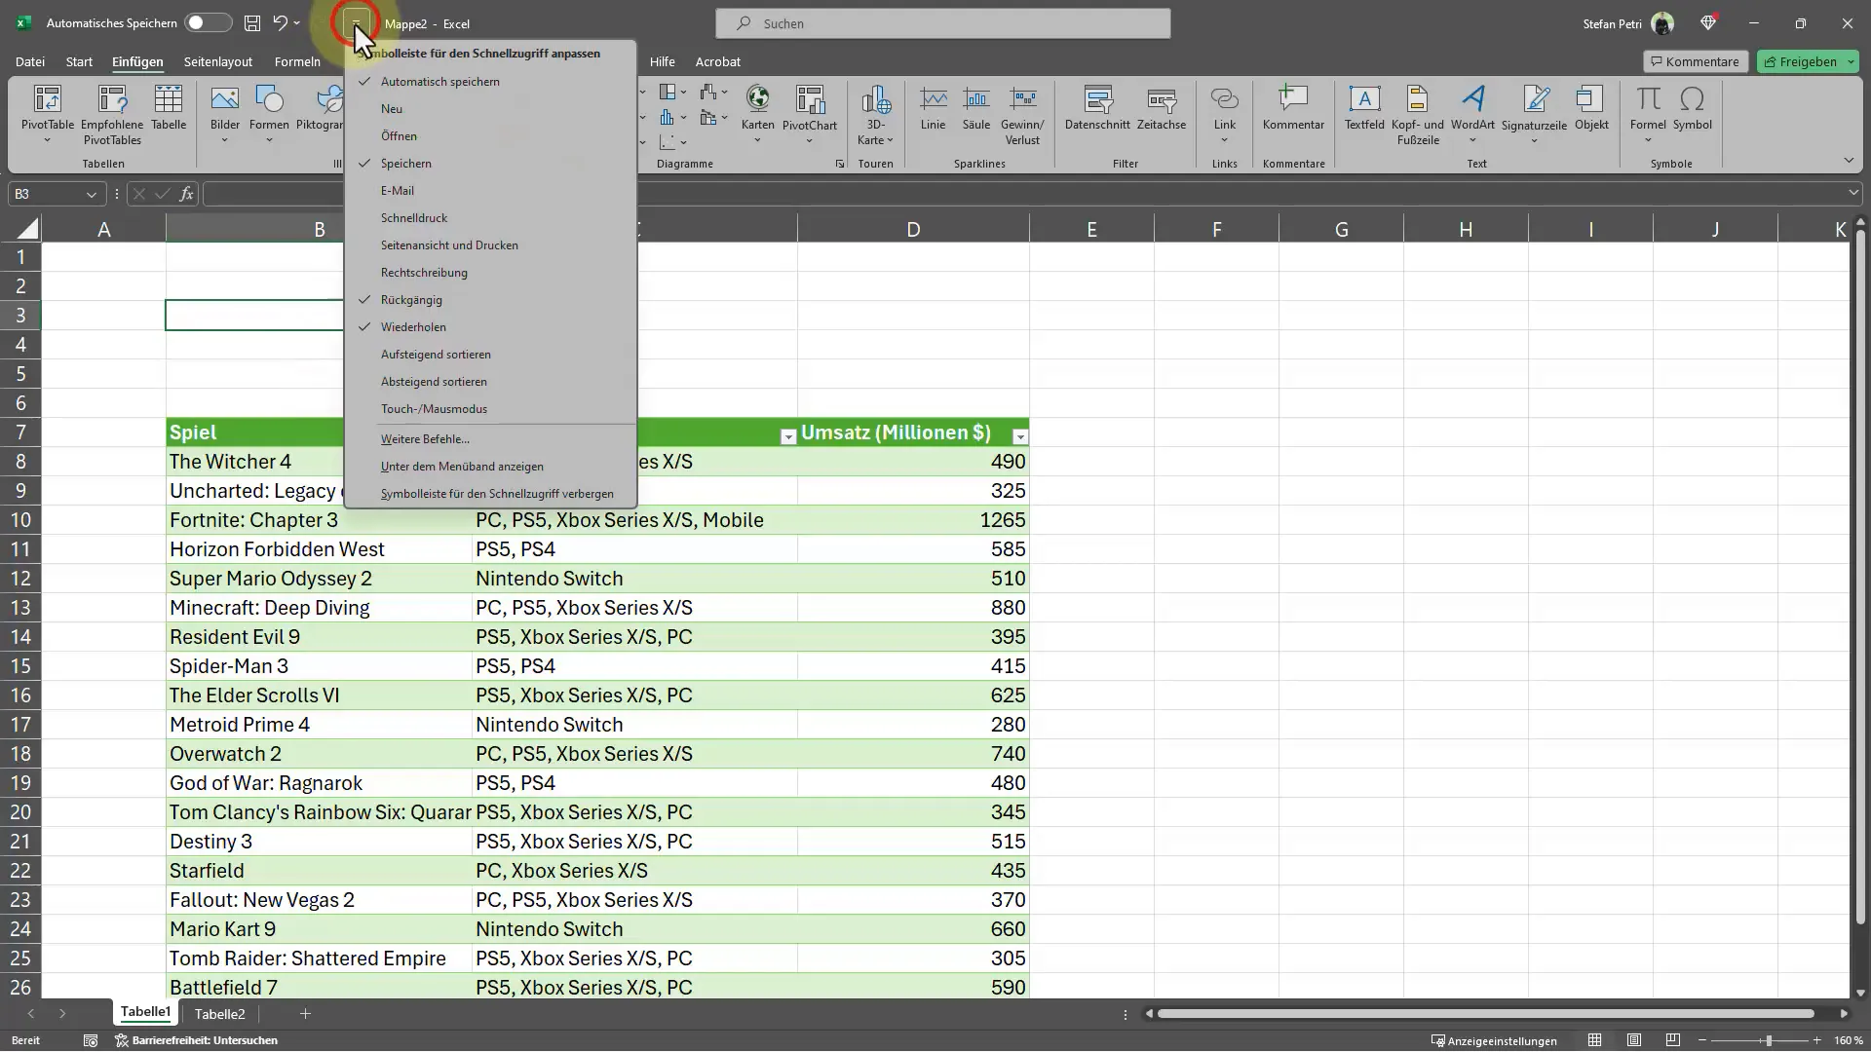This screenshot has height=1052, width=1871.
Task: Open the quick access toolbar customize dropdown
Action: tap(357, 23)
